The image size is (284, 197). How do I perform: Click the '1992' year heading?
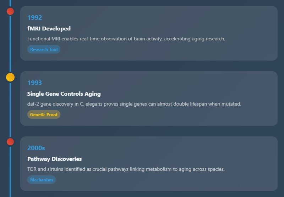point(34,18)
